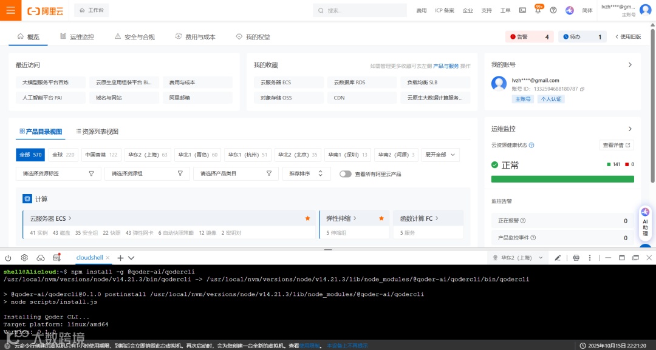656x350 pixels.
Task: Open the floating AI 助理 button
Action: [x=645, y=223]
